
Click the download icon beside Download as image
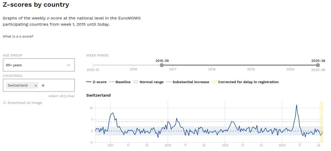click(x=5, y=103)
